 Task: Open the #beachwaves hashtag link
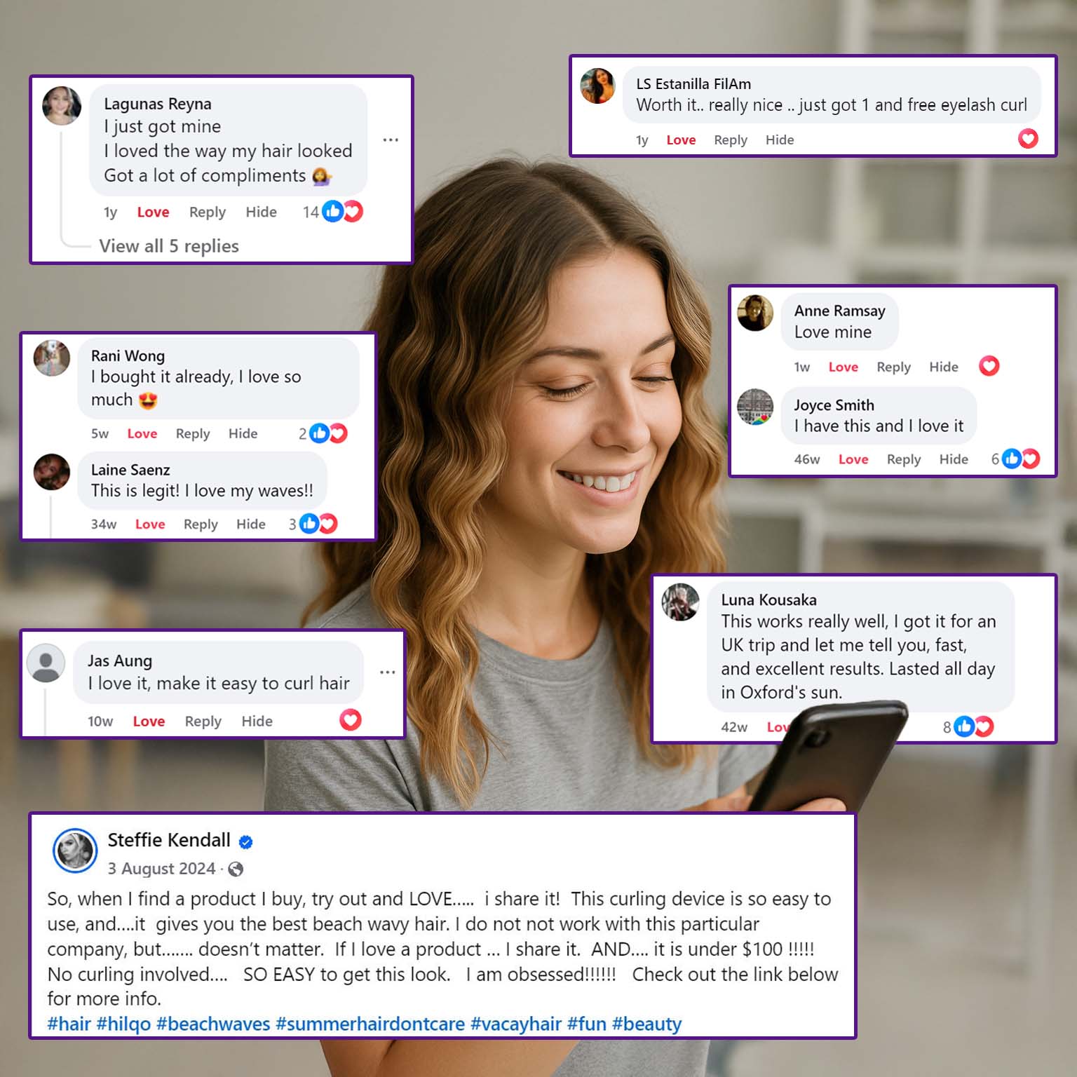point(213,1024)
